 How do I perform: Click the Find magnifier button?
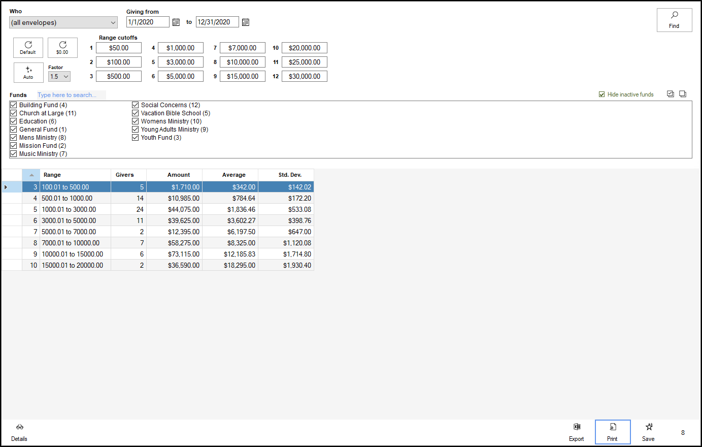674,20
